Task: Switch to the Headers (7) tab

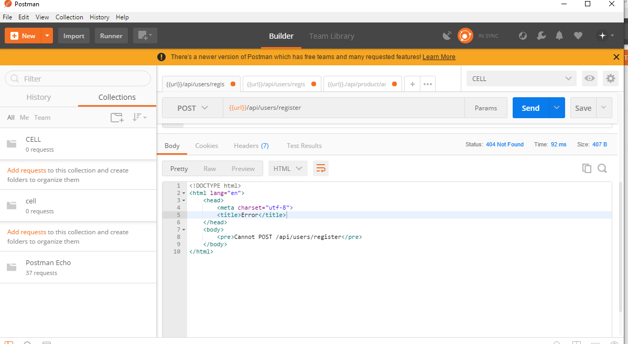Action: point(251,146)
